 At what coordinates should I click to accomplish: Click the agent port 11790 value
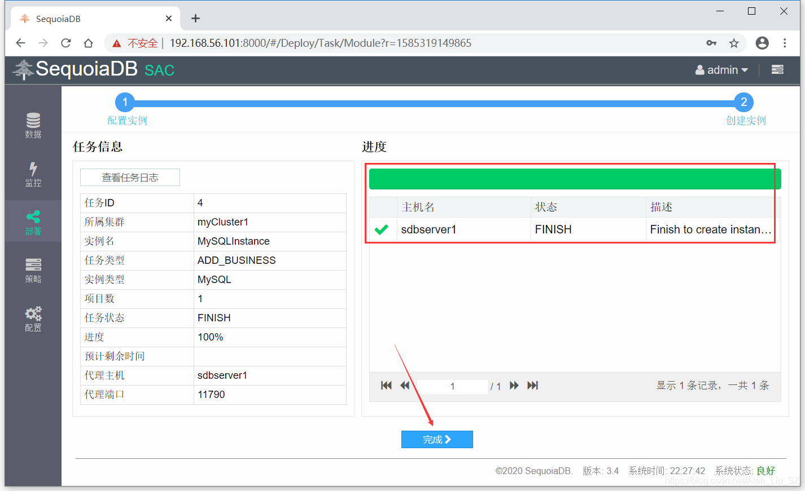[211, 395]
